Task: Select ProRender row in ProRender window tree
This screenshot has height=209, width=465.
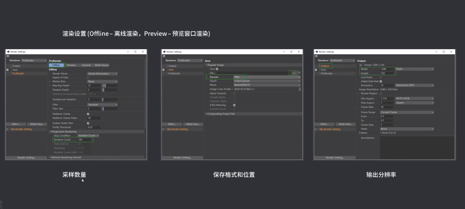Action: point(18,73)
